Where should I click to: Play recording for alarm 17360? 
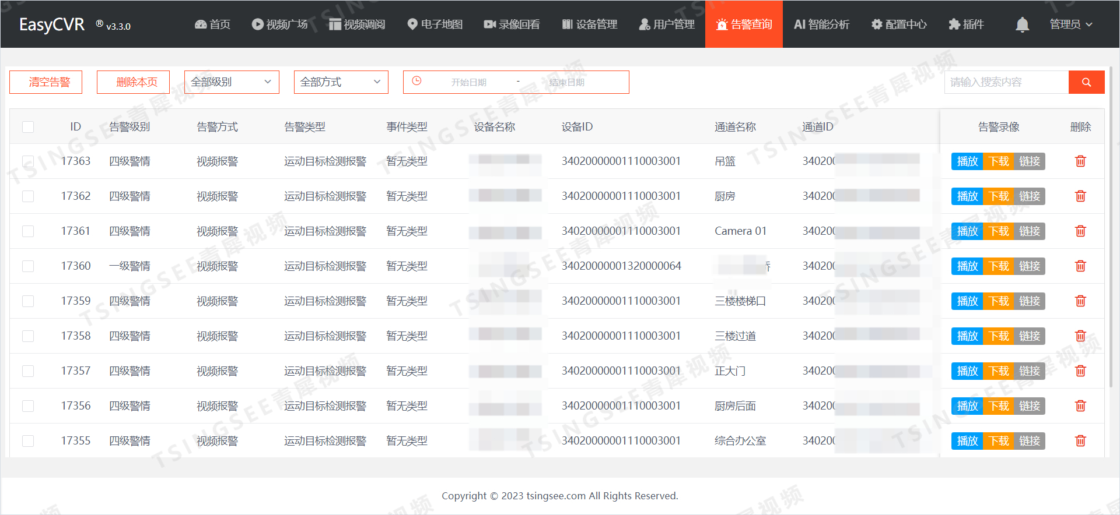point(967,266)
